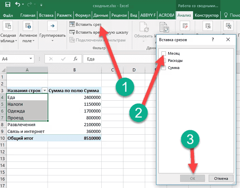Check the Месяц checkbox
The image size is (240, 188).
(x=164, y=53)
